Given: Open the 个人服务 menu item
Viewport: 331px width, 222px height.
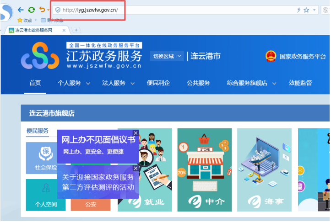Looking at the screenshot, I should (70, 83).
